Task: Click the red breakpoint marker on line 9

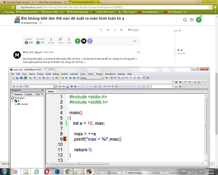Action: (x=65, y=139)
